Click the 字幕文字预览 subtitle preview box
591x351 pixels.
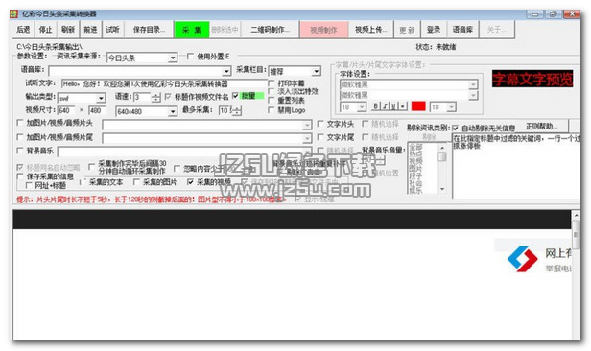(532, 79)
